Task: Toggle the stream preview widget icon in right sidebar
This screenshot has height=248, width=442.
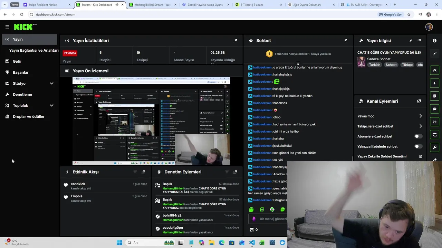Action: pyautogui.click(x=434, y=70)
